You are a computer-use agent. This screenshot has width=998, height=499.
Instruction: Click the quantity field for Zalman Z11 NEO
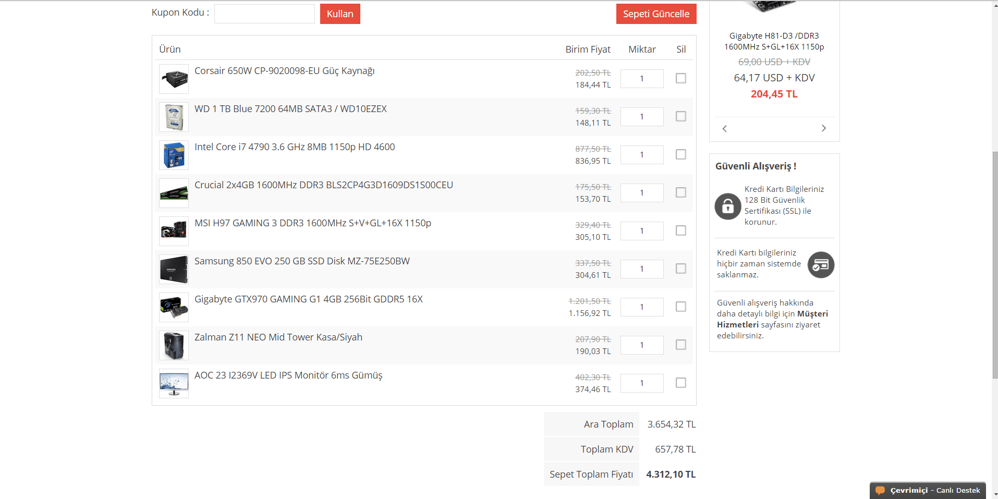pos(642,345)
